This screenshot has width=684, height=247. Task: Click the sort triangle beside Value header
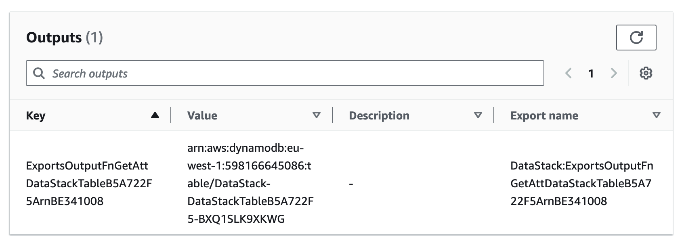click(x=316, y=116)
